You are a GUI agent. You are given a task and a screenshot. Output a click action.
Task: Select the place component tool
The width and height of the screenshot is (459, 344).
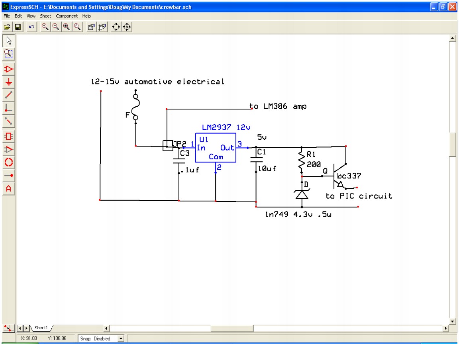(x=9, y=69)
